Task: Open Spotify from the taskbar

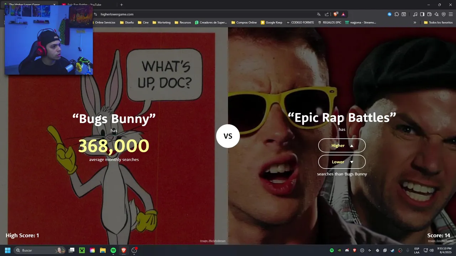Action: tap(113, 250)
